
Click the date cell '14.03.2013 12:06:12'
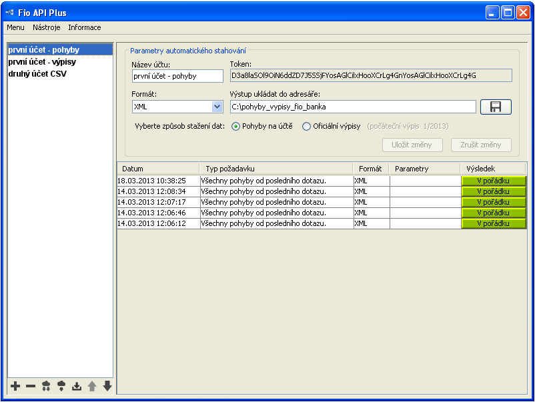point(159,223)
